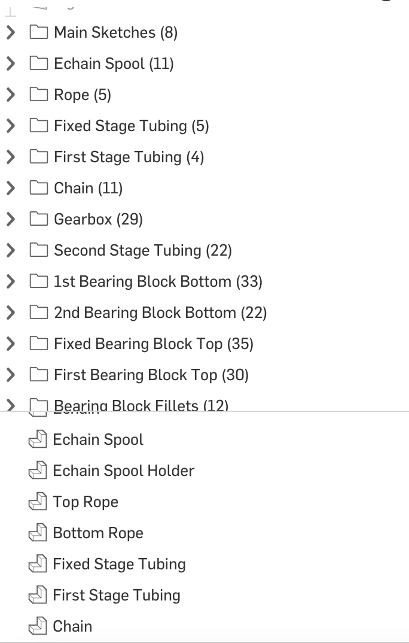Click the Chain part icon
Viewport: 409px width, 643px height.
coord(37,626)
